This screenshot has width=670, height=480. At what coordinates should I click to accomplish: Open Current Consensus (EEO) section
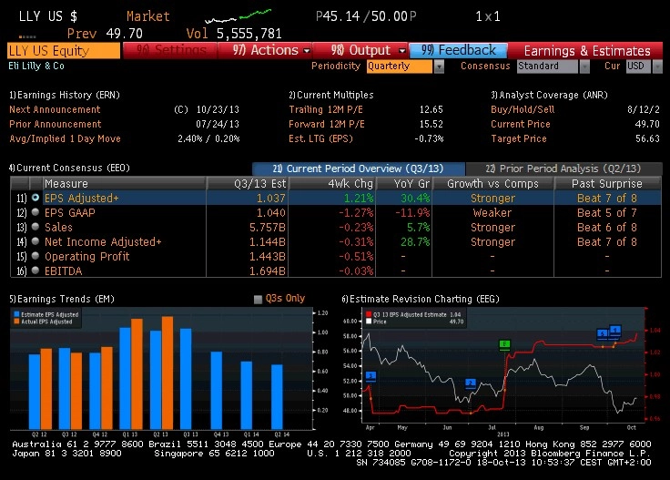coord(69,168)
